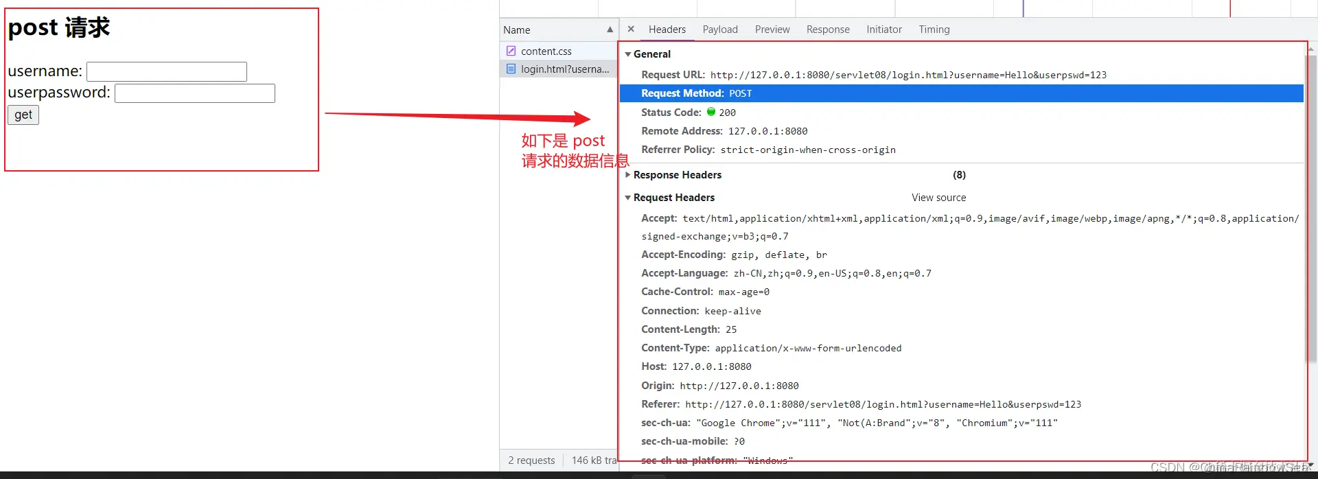The width and height of the screenshot is (1318, 479).
Task: Click the Referer header row
Action: pyautogui.click(x=961, y=404)
